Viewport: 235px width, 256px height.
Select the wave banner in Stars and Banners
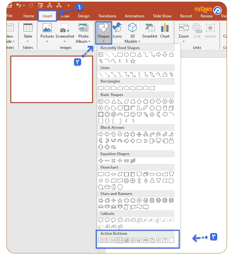pyautogui.click(x=139, y=207)
